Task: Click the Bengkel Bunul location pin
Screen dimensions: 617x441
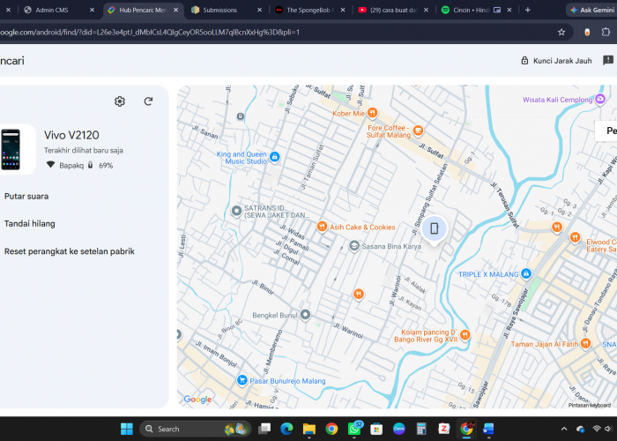Action: pos(305,315)
